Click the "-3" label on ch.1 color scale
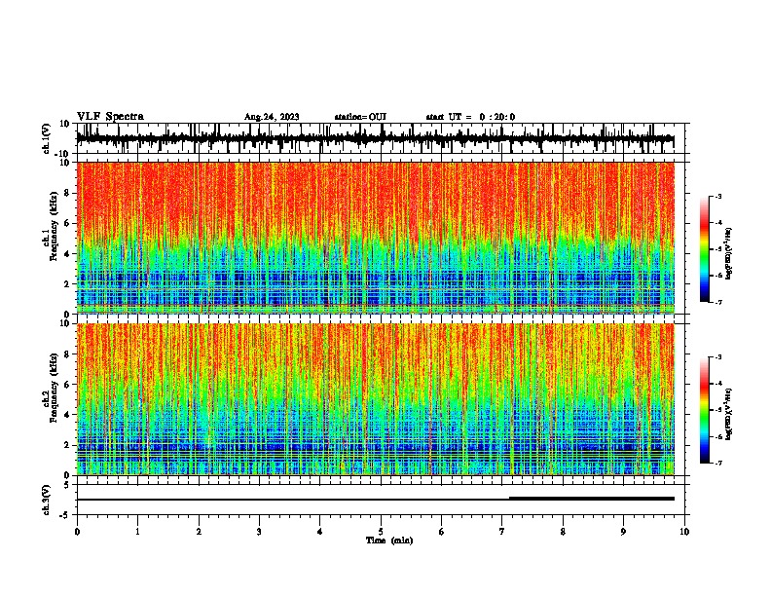The width and height of the screenshot is (771, 596). click(717, 196)
